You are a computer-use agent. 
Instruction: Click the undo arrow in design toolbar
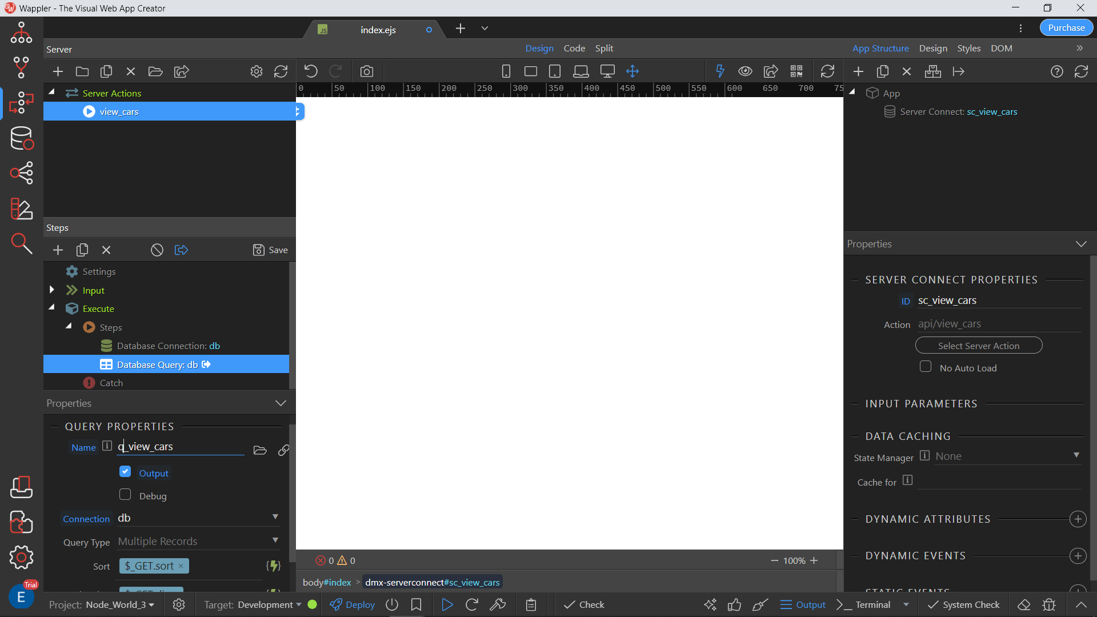[311, 71]
